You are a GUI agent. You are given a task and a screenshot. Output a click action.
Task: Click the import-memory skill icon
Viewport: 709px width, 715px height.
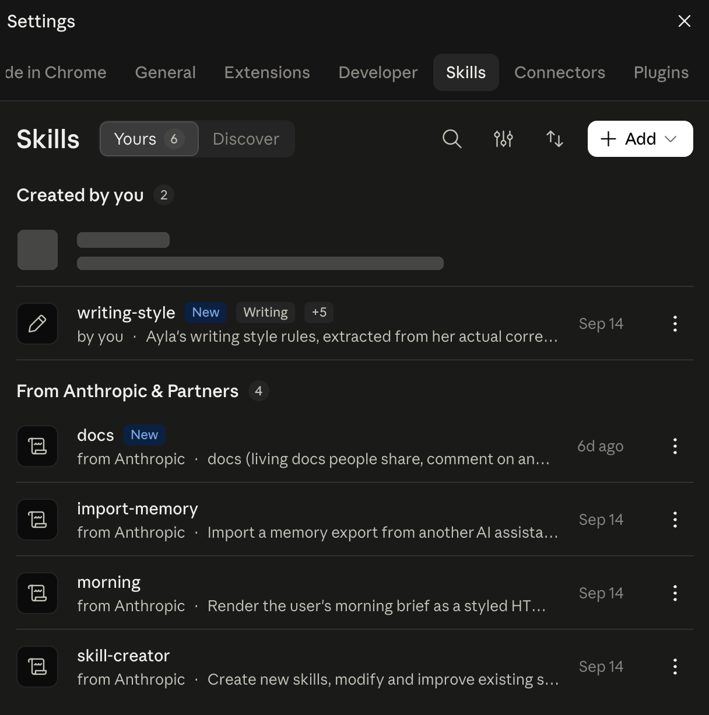(37, 520)
